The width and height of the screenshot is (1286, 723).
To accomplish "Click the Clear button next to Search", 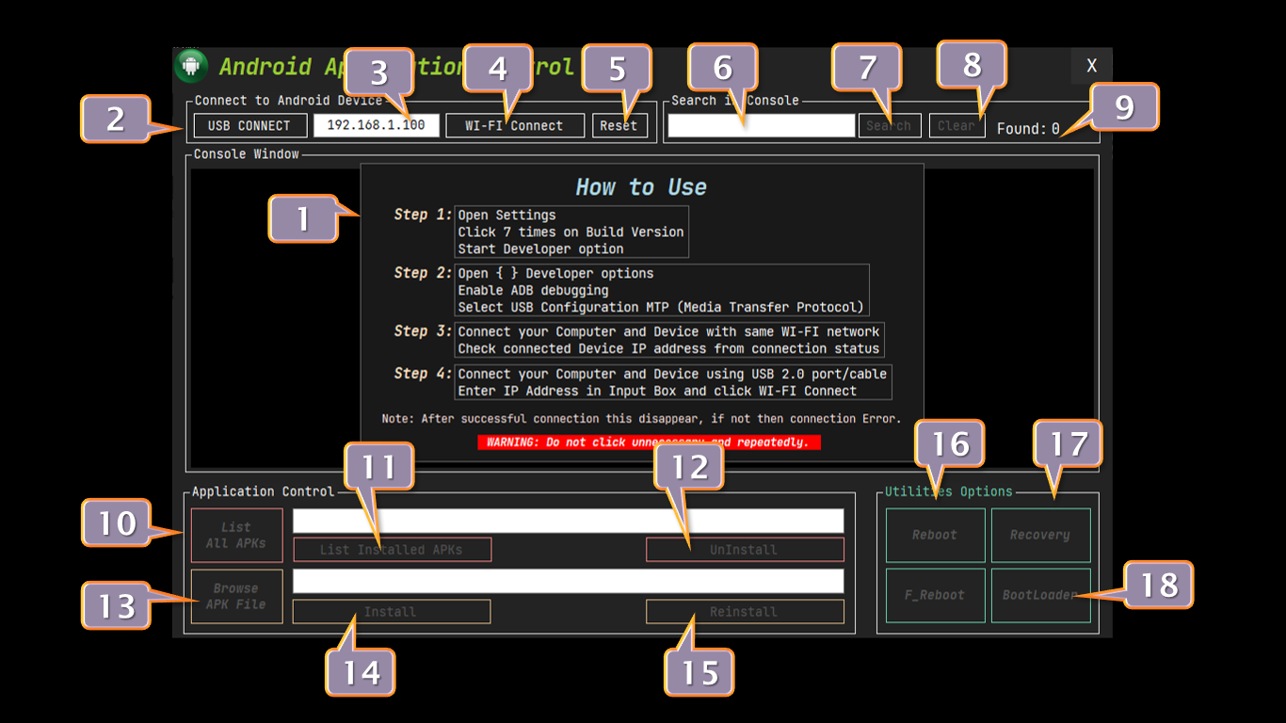I will [x=957, y=125].
